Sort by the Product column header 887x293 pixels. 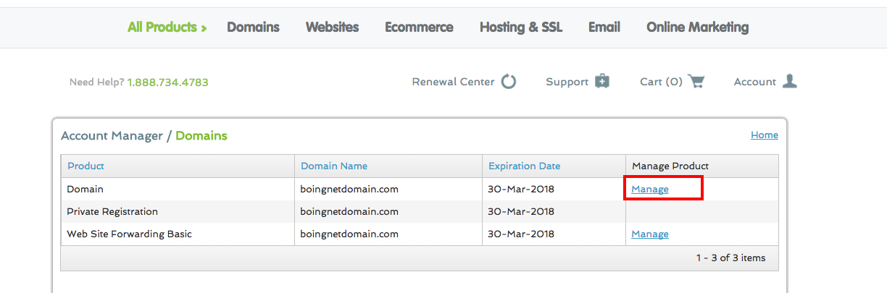(86, 166)
